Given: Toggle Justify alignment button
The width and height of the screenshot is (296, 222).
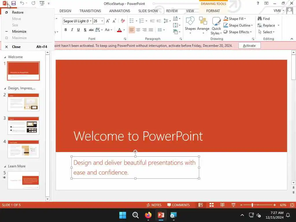Looking at the screenshot, I should (x=151, y=30).
